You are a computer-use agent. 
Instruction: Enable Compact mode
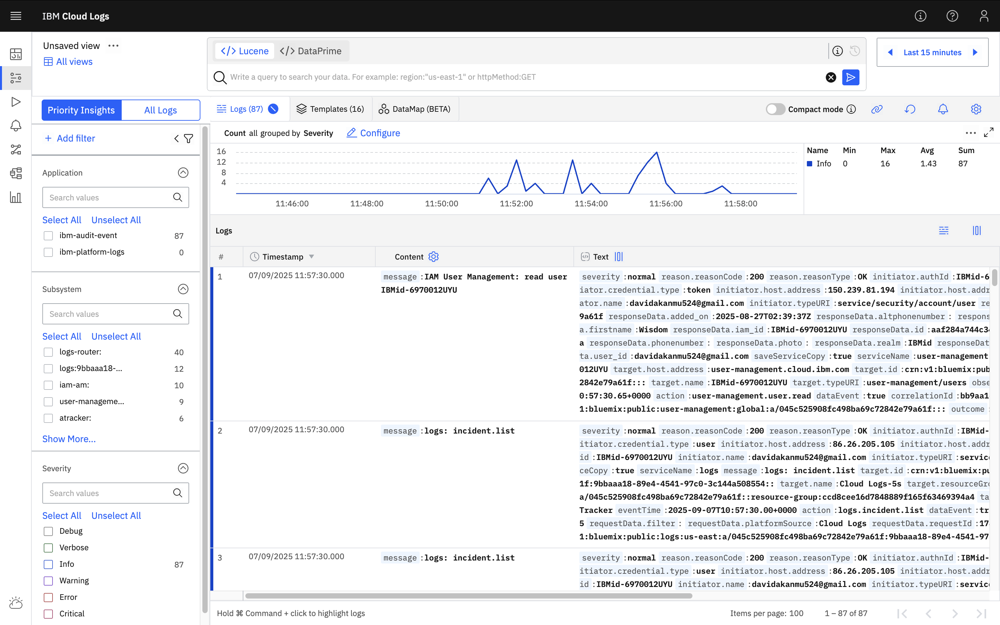click(775, 109)
